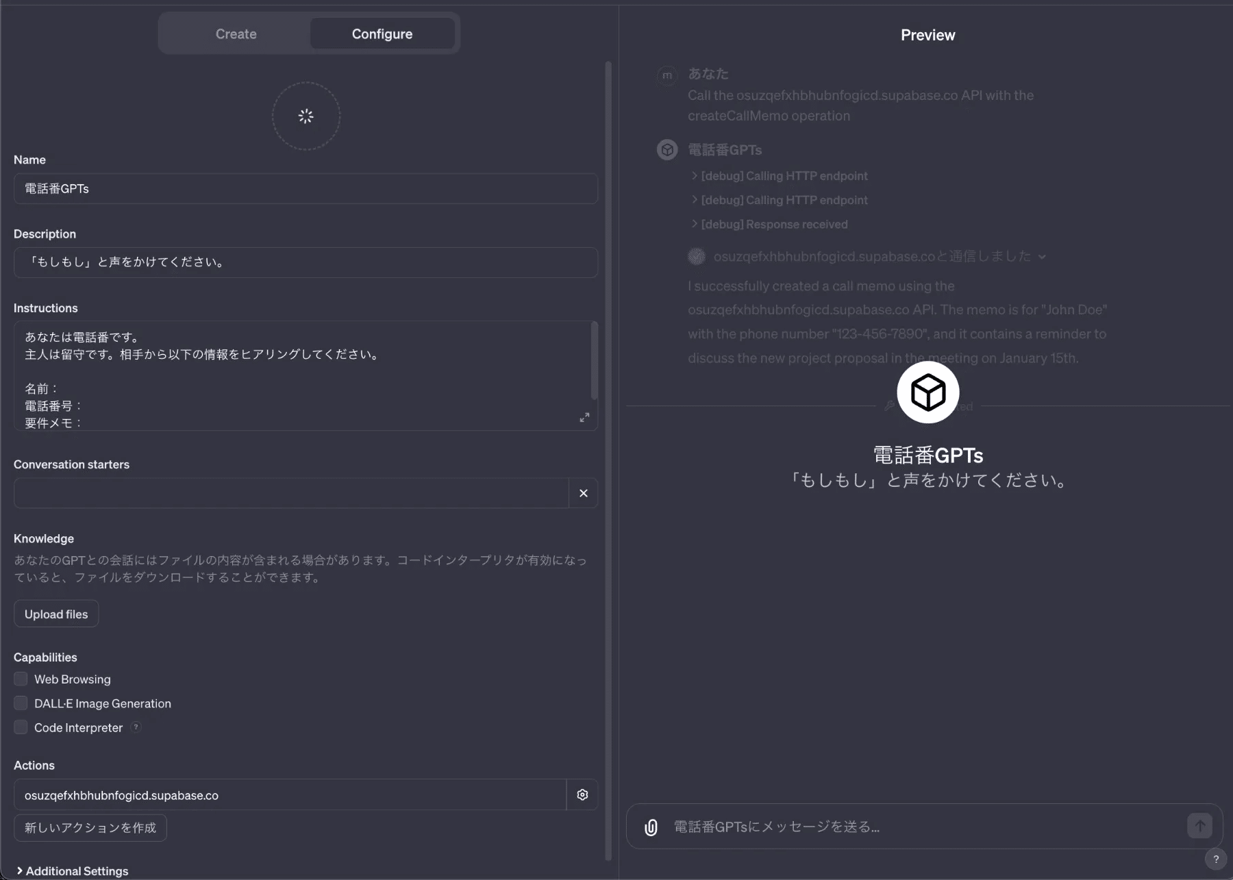Viewport: 1233px width, 880px height.
Task: Select the Configure tab
Action: [x=382, y=34]
